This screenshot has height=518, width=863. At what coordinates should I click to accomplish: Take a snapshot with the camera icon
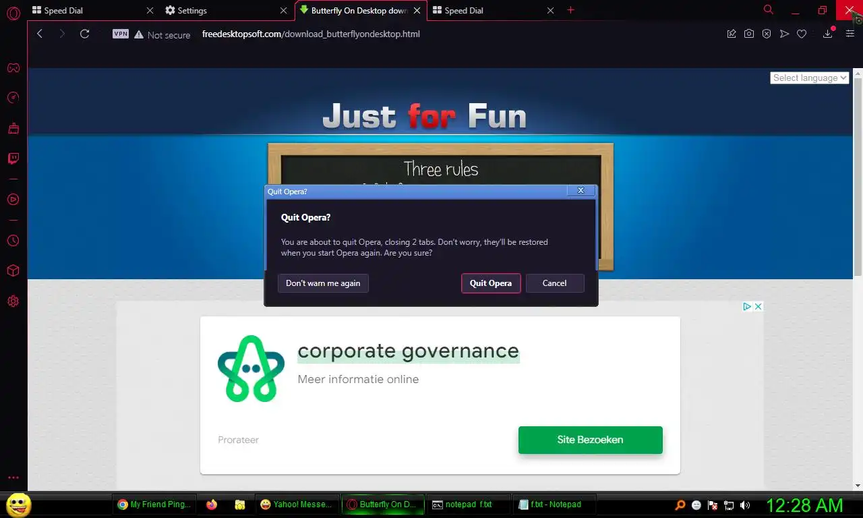point(749,34)
